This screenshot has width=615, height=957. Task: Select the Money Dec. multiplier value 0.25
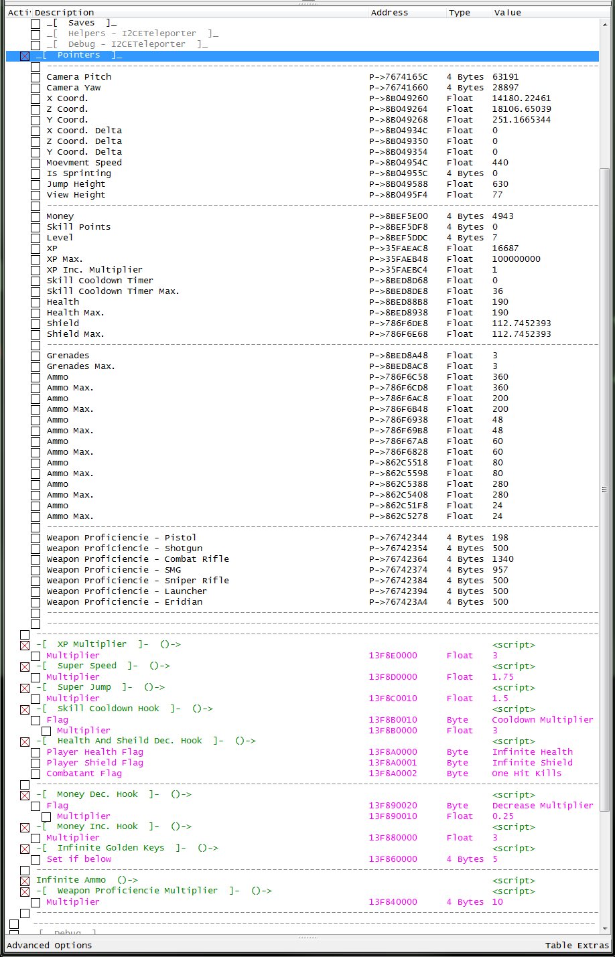click(503, 816)
